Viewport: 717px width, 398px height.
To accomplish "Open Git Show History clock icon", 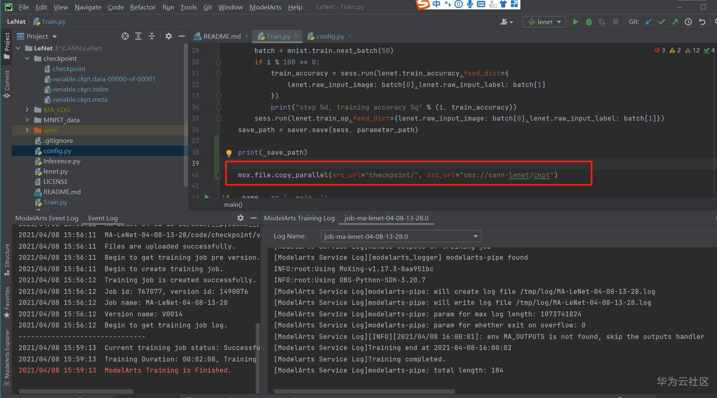I will tap(688, 22).
